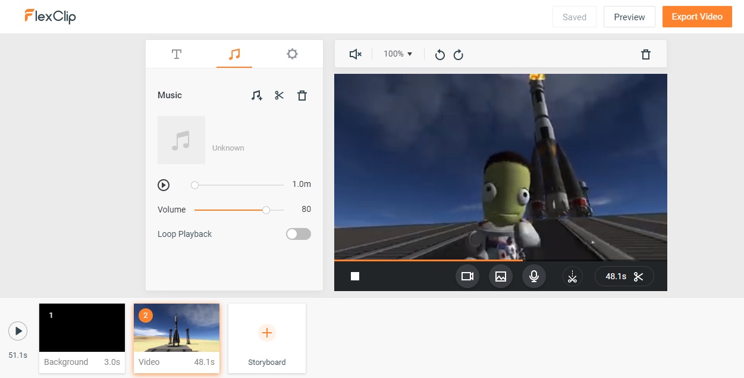Click the Preview button
The image size is (744, 378).
pyautogui.click(x=629, y=17)
